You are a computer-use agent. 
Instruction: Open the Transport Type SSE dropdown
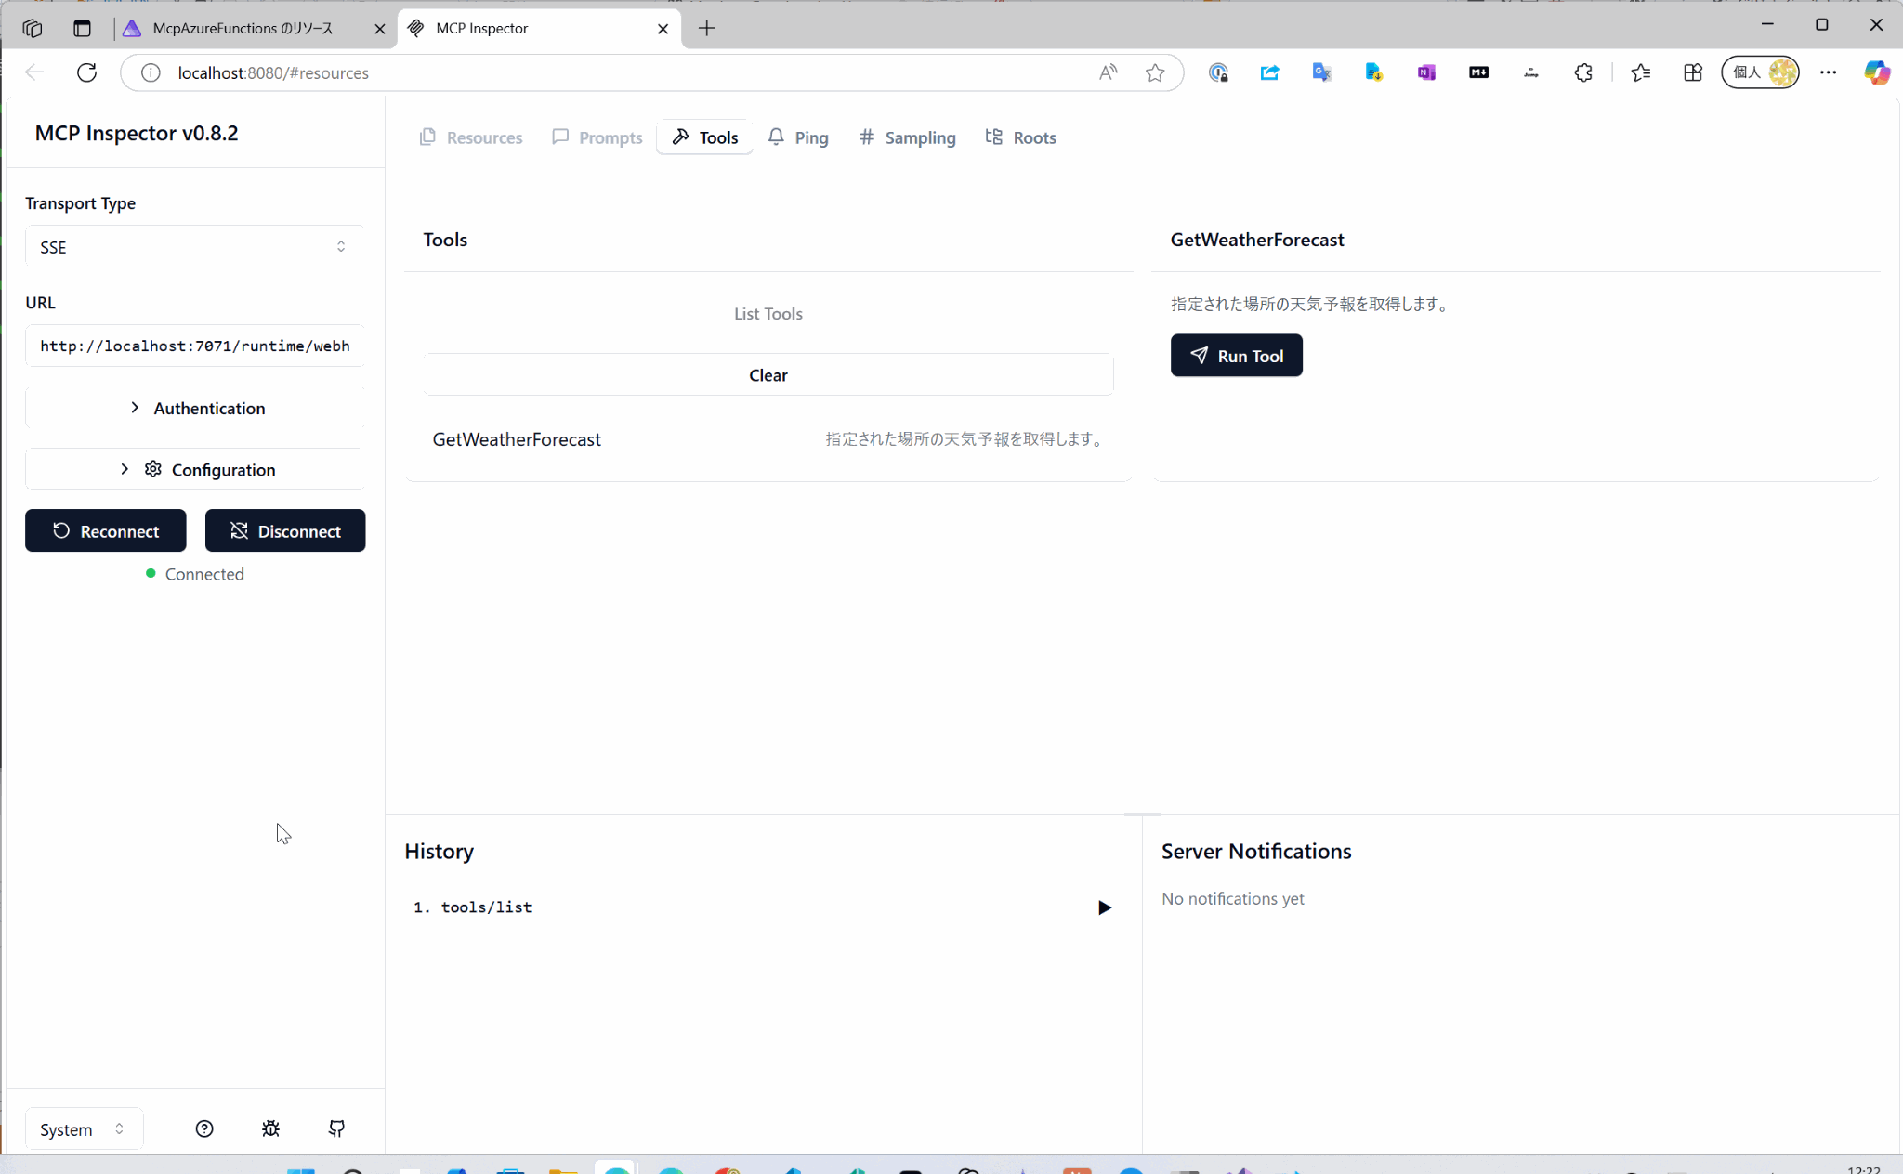(x=193, y=247)
